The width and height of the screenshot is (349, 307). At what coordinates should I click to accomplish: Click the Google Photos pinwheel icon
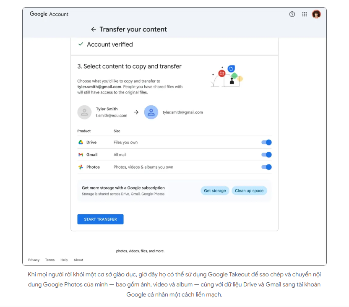click(81, 167)
